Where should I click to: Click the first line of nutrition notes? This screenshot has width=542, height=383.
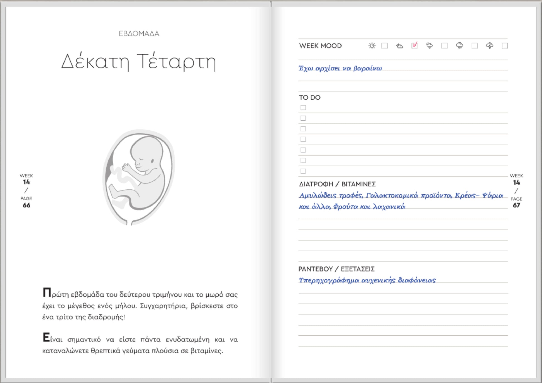pyautogui.click(x=401, y=196)
